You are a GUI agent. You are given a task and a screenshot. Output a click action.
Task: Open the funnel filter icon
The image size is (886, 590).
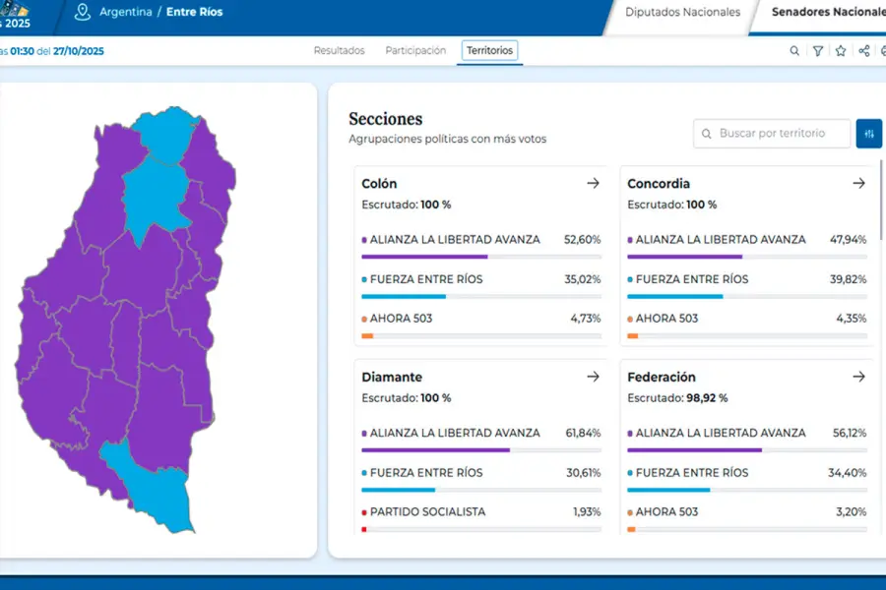pyautogui.click(x=818, y=51)
